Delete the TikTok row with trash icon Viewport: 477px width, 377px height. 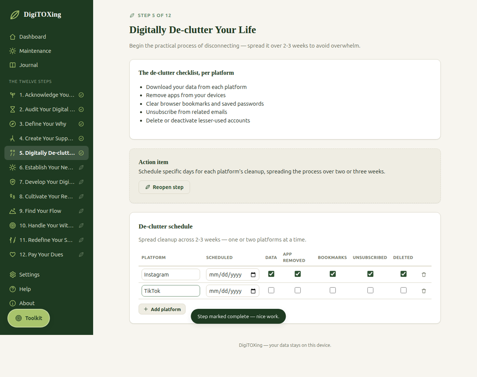click(424, 291)
